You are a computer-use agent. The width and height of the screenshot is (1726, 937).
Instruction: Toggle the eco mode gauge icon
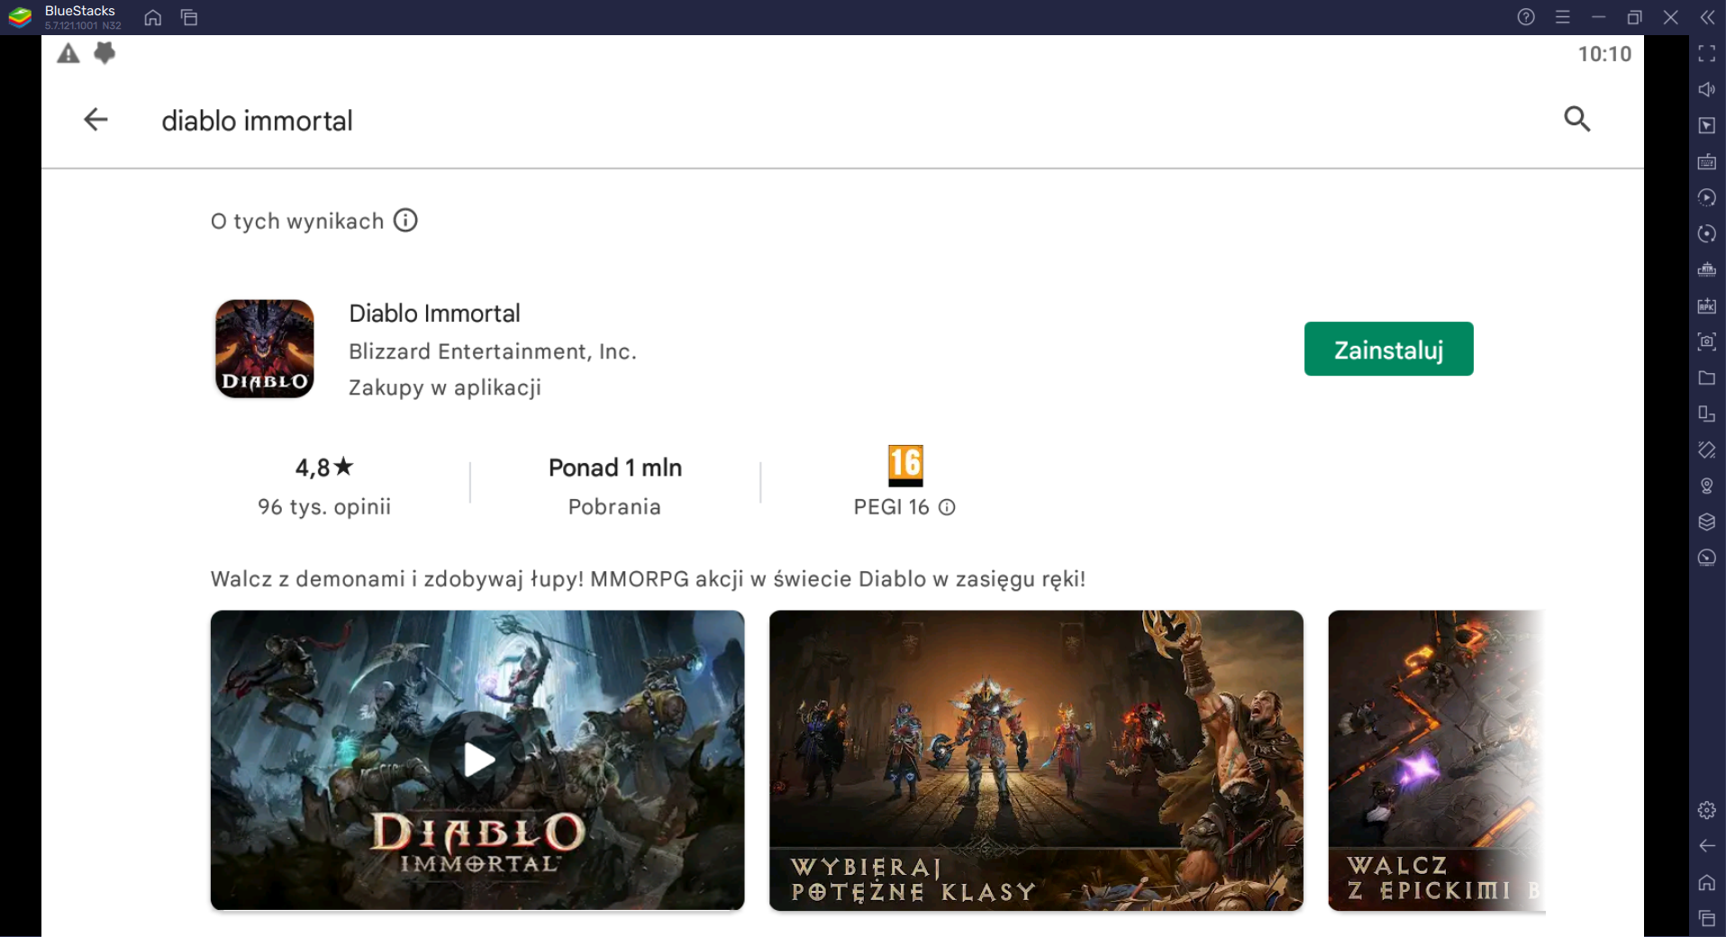[1706, 559]
